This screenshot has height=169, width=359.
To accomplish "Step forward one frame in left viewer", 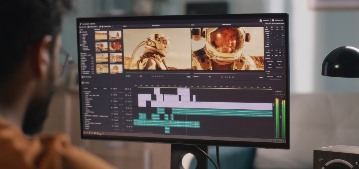I will pos(160,76).
